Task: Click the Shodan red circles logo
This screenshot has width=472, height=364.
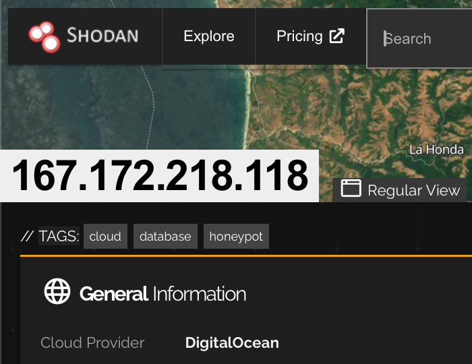Action: [45, 36]
